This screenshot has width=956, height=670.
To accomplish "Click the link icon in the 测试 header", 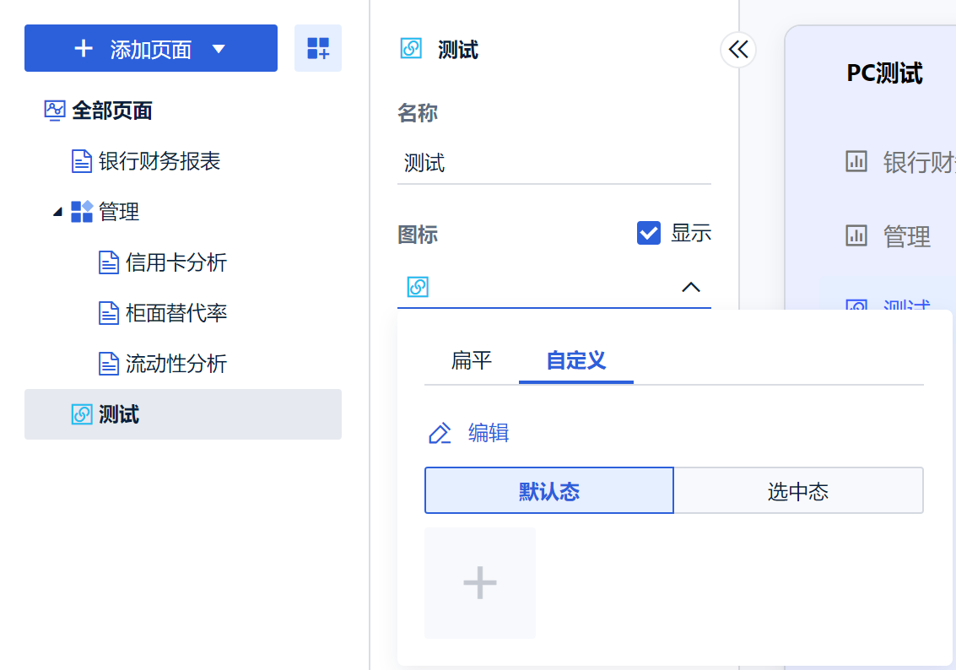I will (411, 50).
